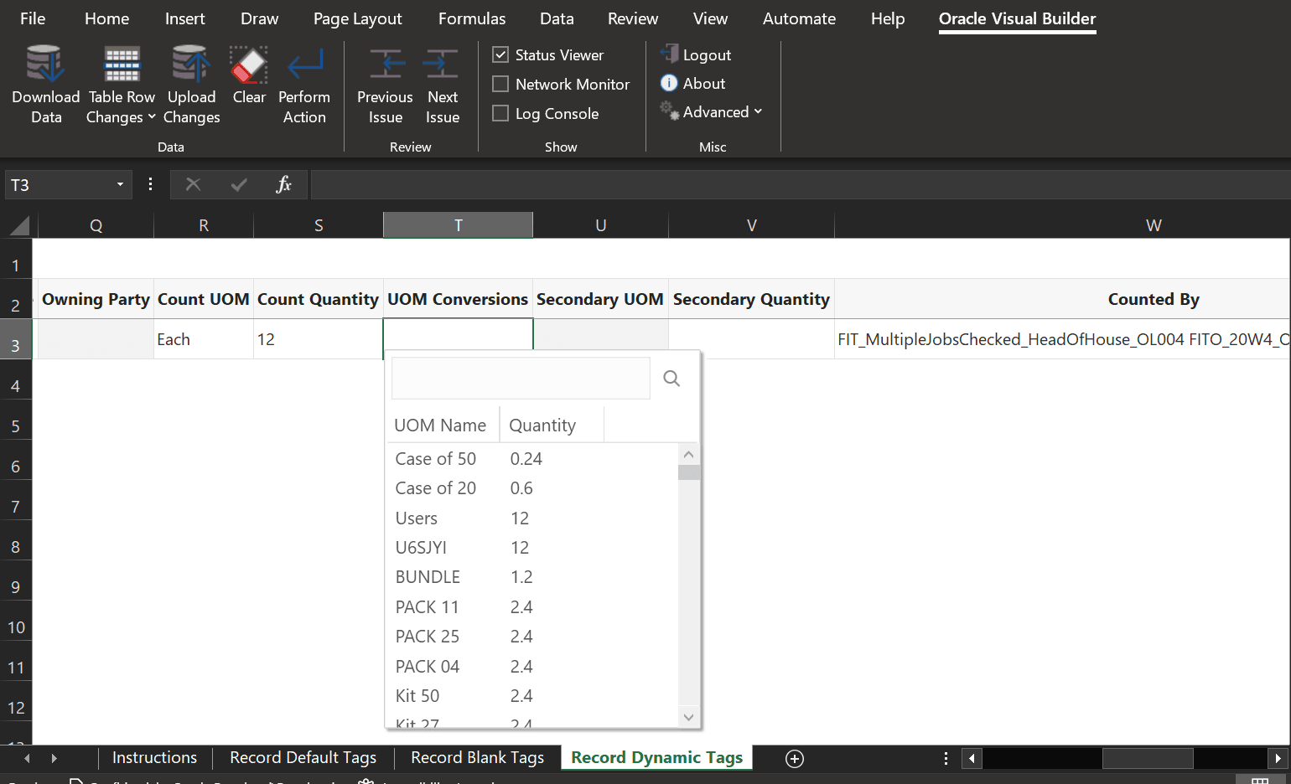Select Kit 50 UOM row
This screenshot has height=784, width=1291.
tap(531, 695)
